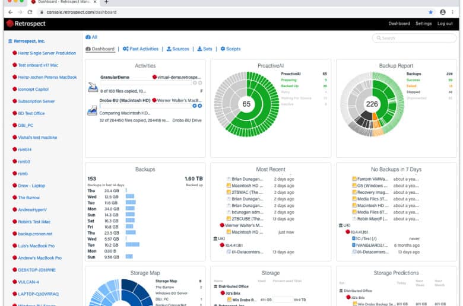Viewport: 463px width, 306px height.
Task: Select the All filter link
Action: pos(91,37)
